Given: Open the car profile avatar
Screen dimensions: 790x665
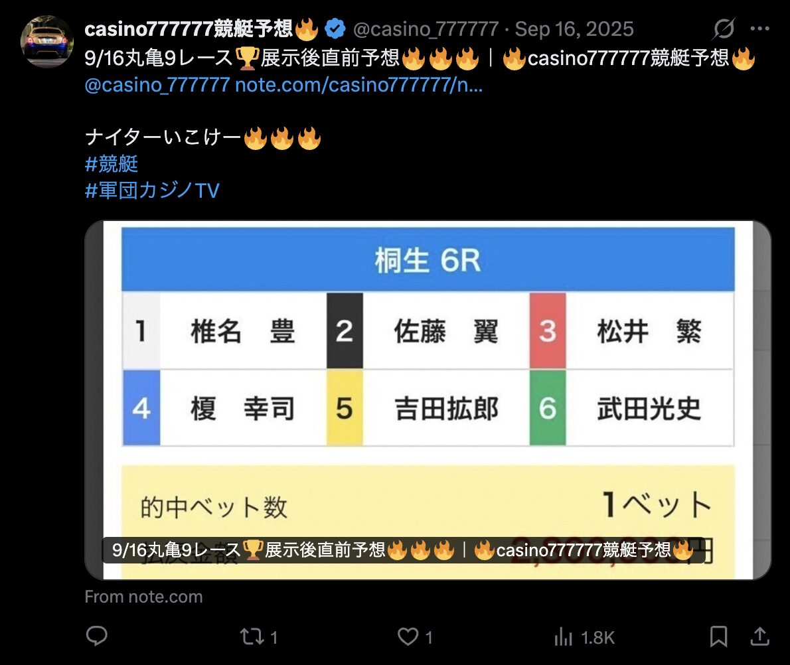Looking at the screenshot, I should 47,42.
